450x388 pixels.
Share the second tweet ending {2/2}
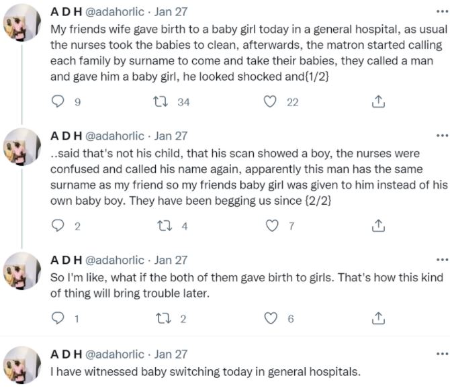(378, 226)
